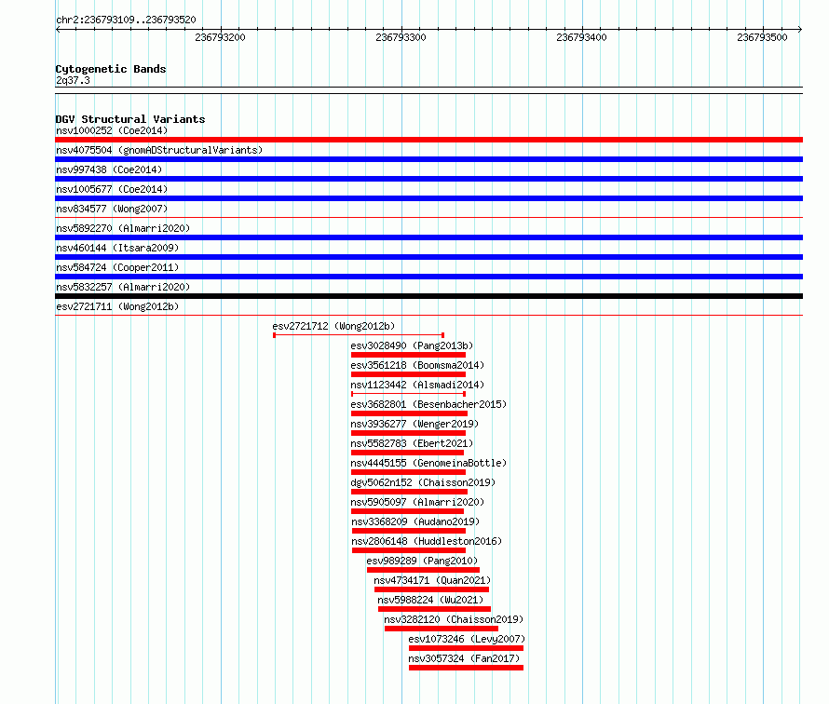Open the nsv5582783 (Ebert2021) label
The width and height of the screenshot is (829, 704).
pos(412,443)
